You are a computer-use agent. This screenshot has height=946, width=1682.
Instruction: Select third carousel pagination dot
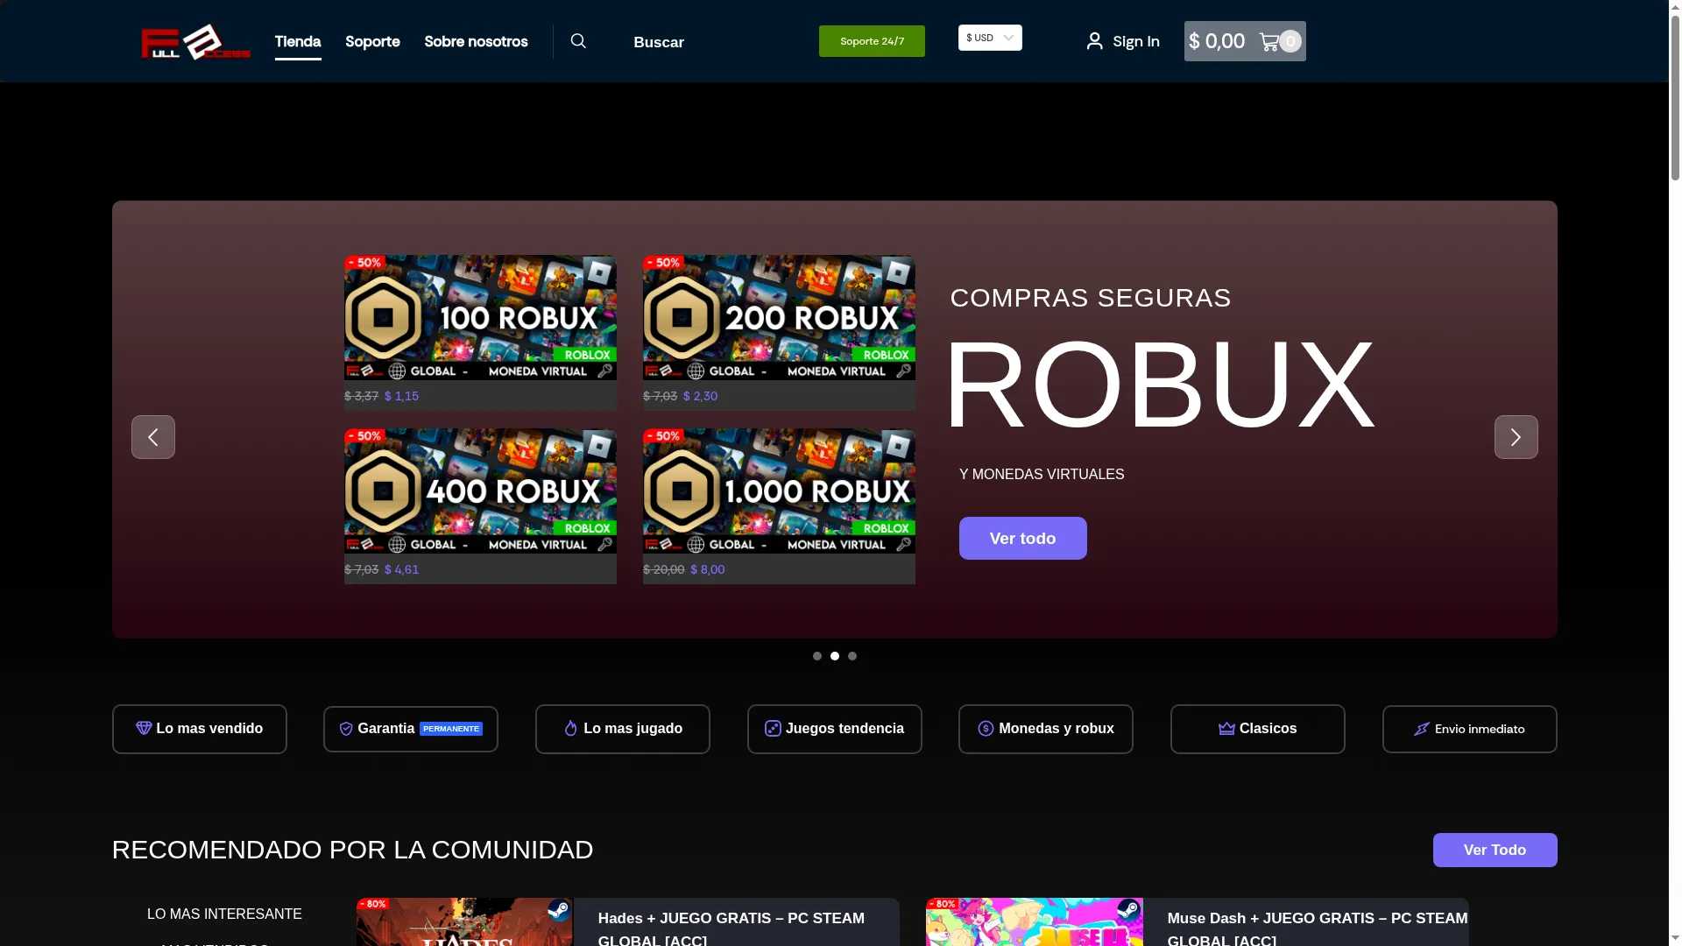[x=852, y=656]
